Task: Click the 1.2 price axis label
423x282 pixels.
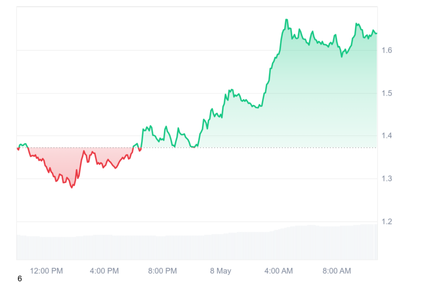Action: (387, 222)
